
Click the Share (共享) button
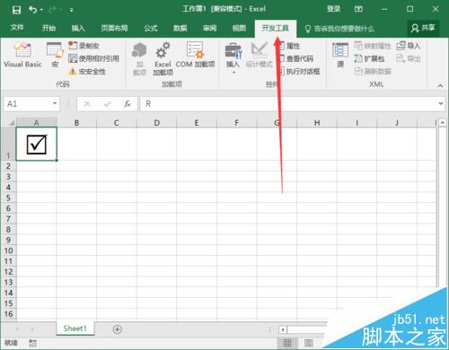click(423, 28)
